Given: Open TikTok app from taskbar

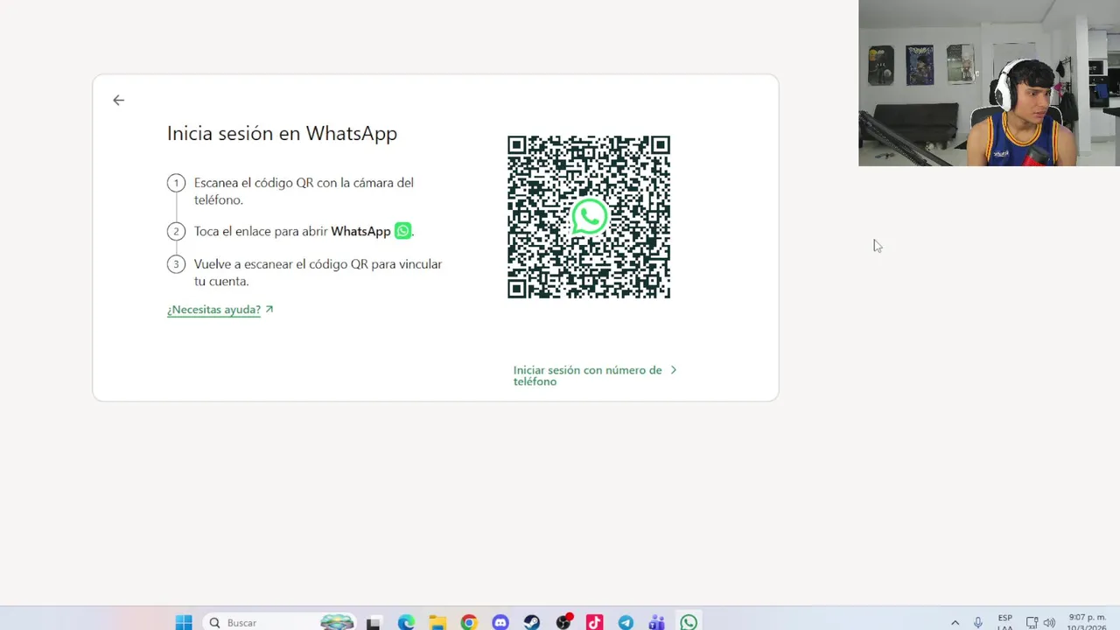Looking at the screenshot, I should point(594,623).
